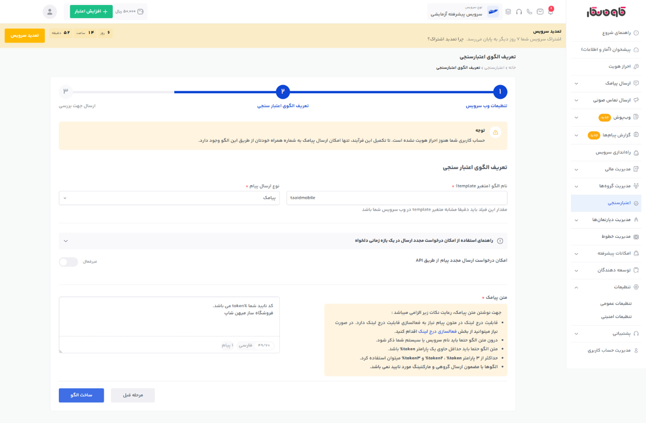The height and width of the screenshot is (423, 646).
Task: Open مدیریت خطوط in the sidebar
Action: (616, 237)
